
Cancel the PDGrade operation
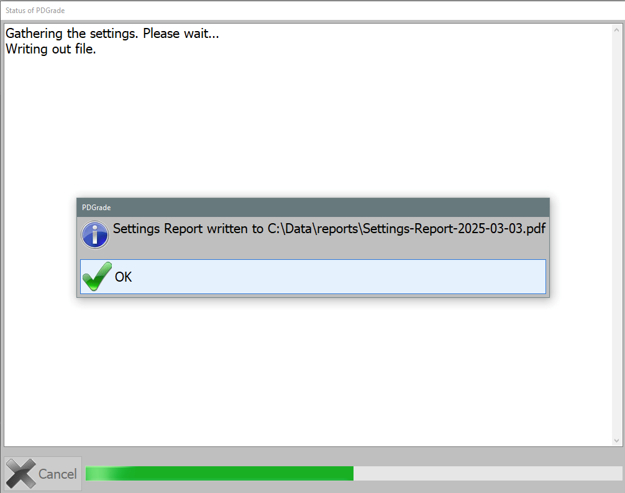click(x=42, y=473)
